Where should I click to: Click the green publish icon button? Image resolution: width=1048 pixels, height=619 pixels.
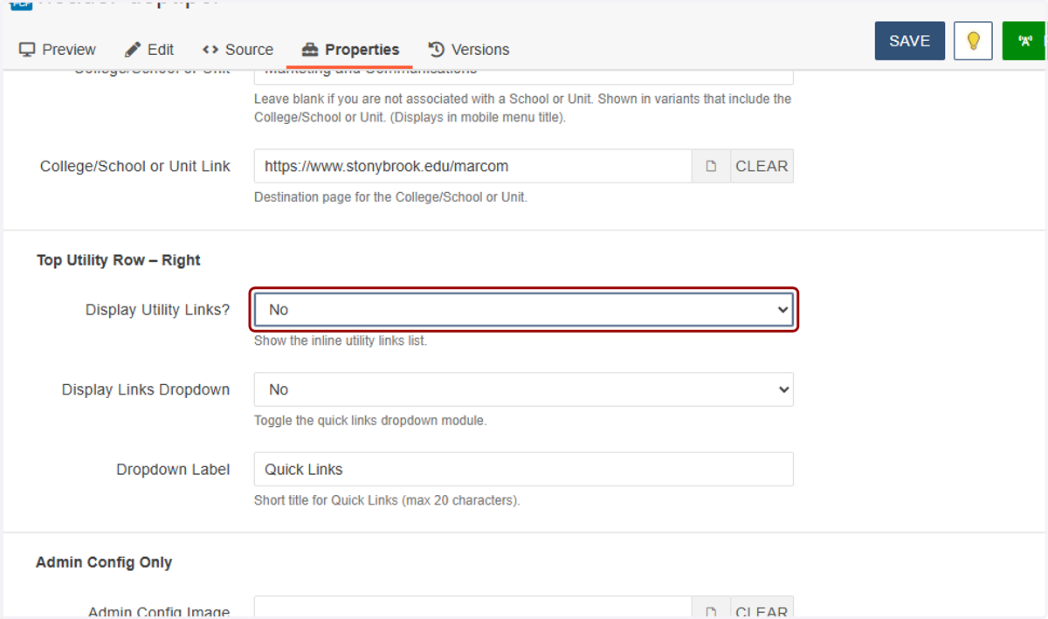click(x=1024, y=41)
